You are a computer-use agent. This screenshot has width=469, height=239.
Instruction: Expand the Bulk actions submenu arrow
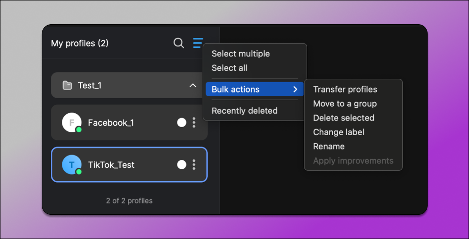click(295, 89)
